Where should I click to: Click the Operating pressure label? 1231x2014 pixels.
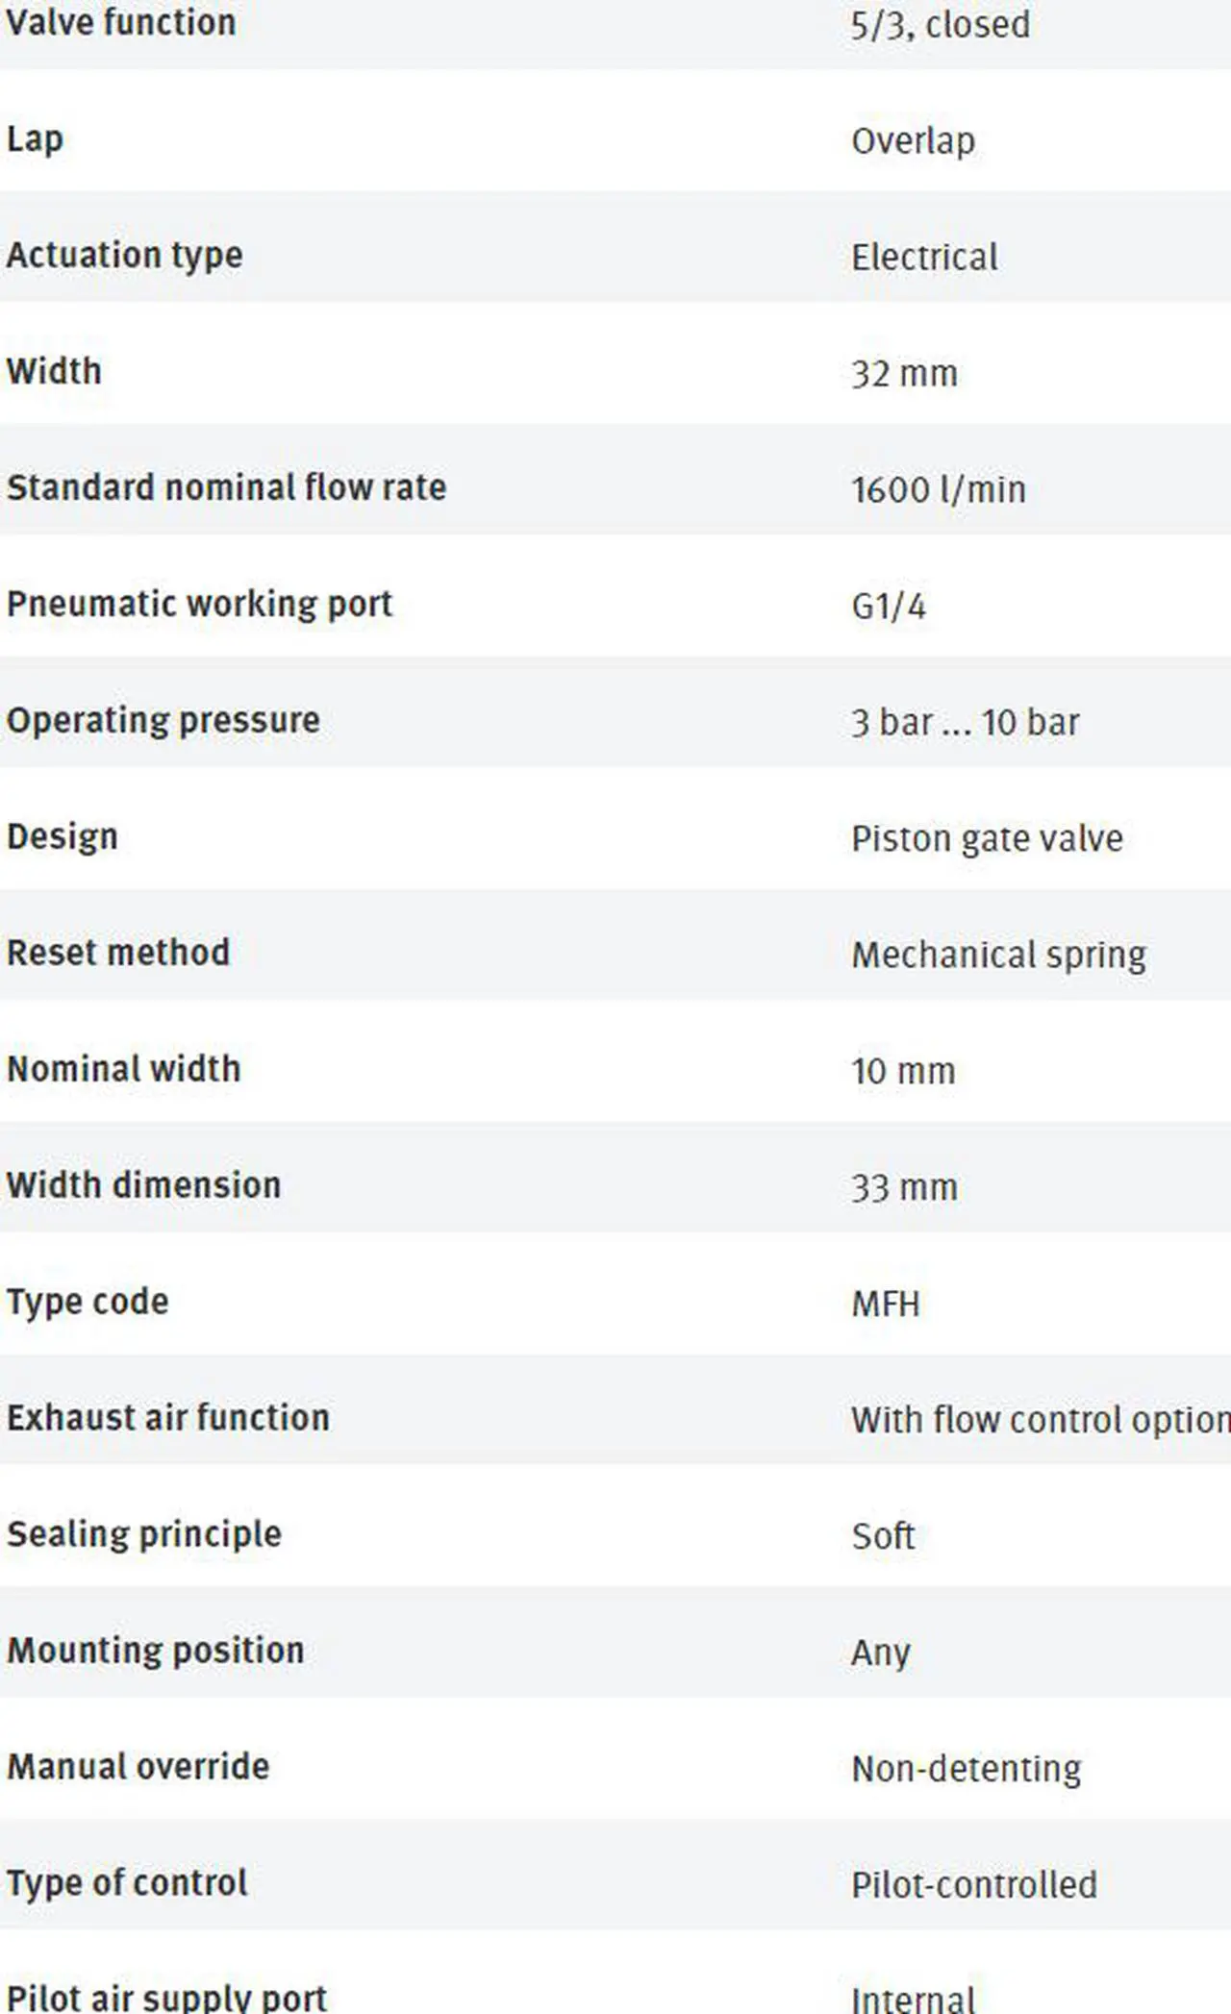(x=163, y=721)
